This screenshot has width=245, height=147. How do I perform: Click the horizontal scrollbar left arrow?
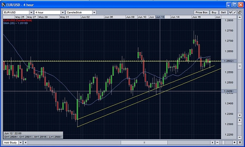click(25, 142)
